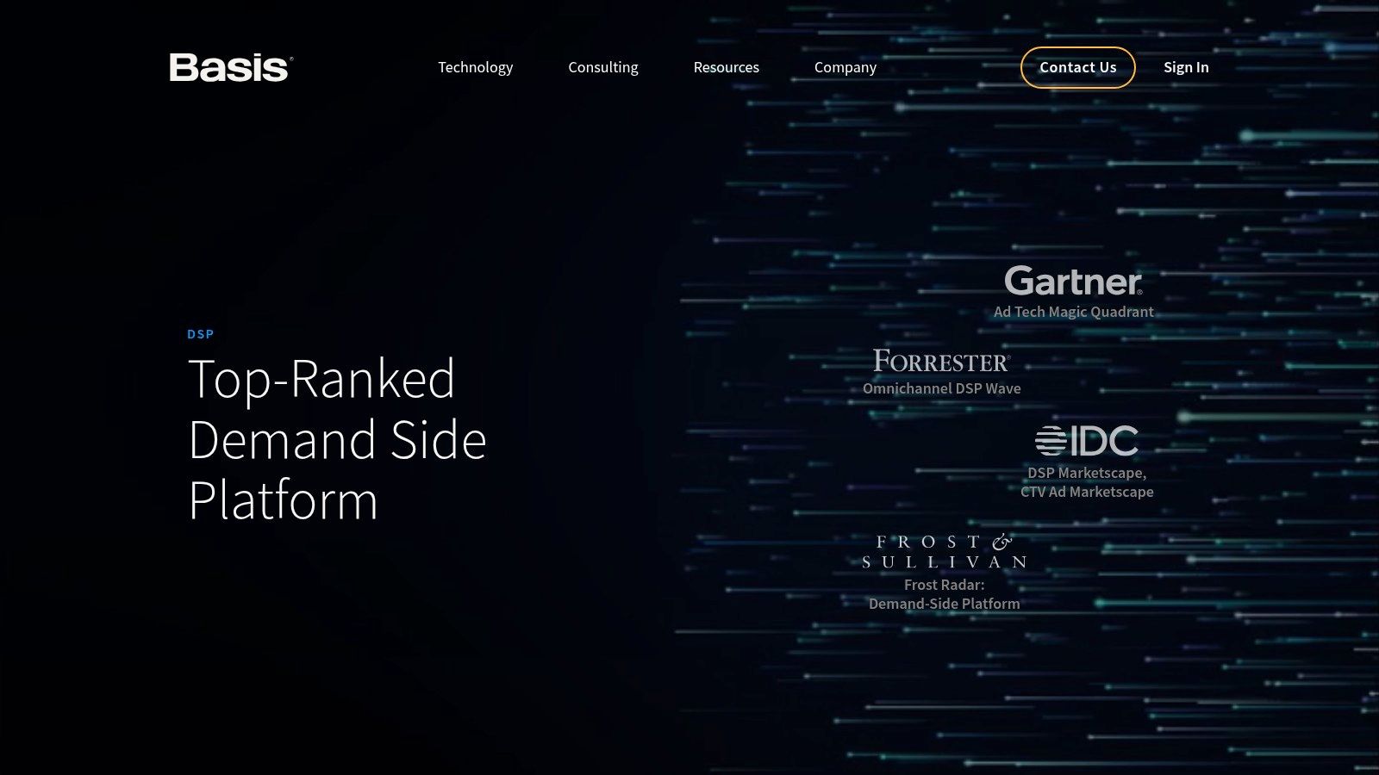The image size is (1379, 775).
Task: Click the Top-Ranked Demand Side Platform headline
Action: 338,439
